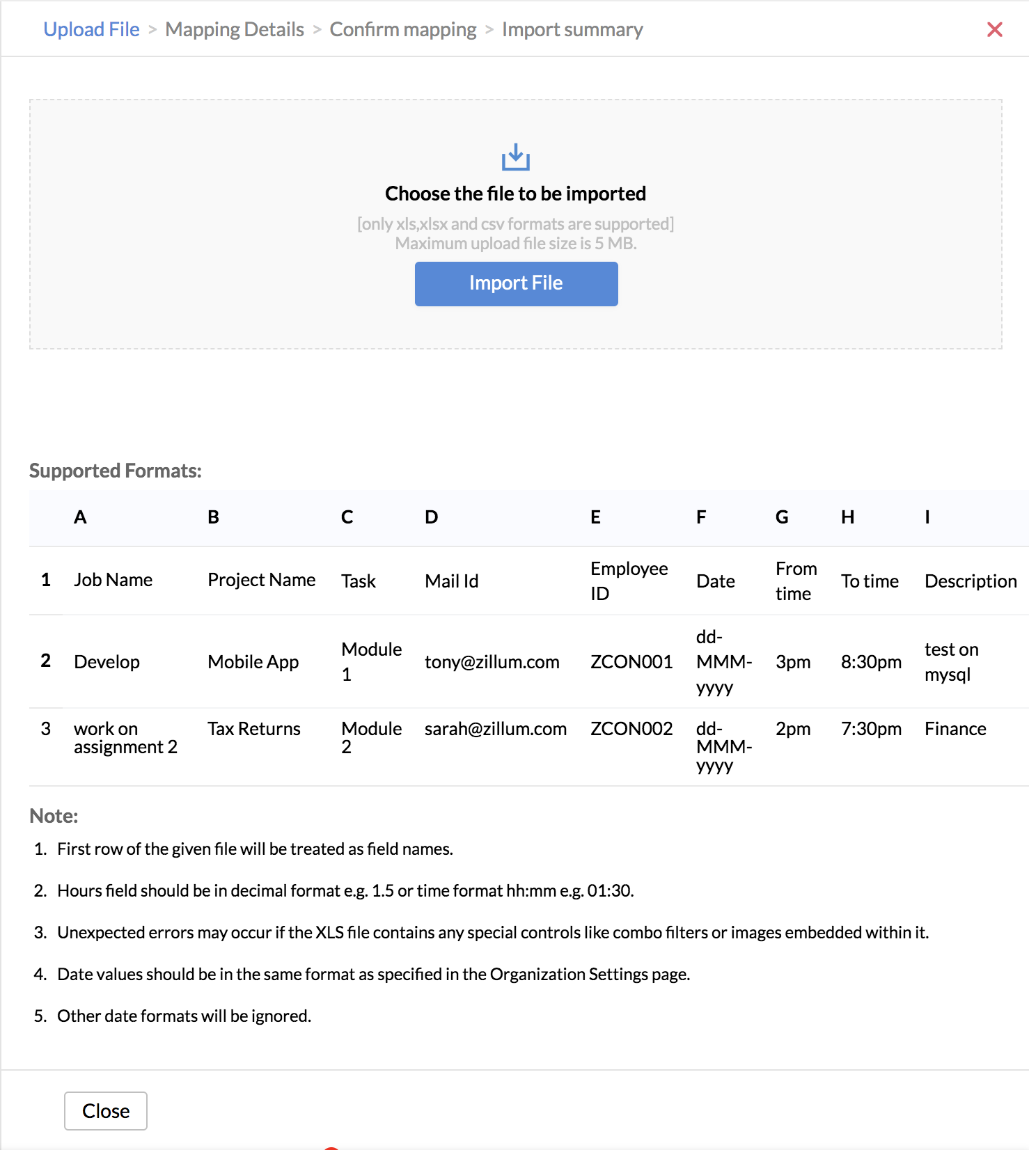The height and width of the screenshot is (1150, 1029).
Task: Click the ZCON001 employee ID cell
Action: click(x=631, y=662)
